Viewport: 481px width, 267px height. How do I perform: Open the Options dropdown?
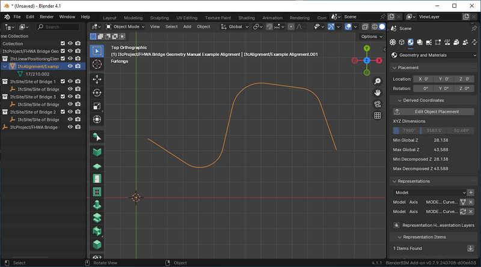pos(372,37)
